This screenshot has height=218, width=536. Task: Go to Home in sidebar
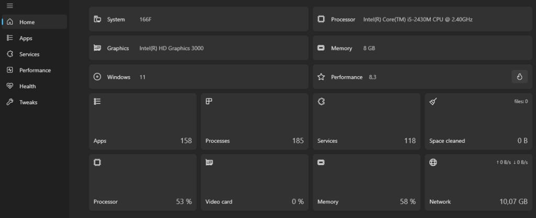34,22
